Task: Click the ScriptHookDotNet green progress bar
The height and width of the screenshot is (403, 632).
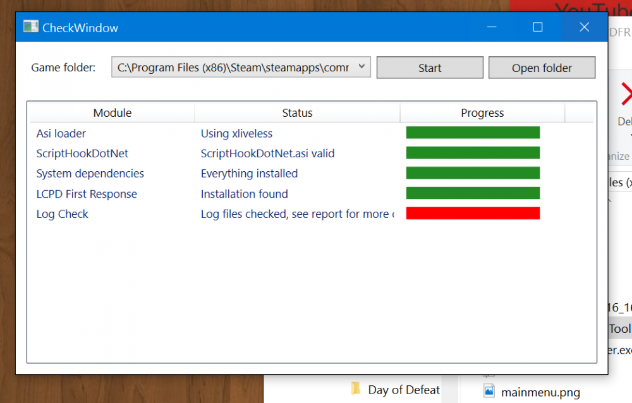Action: pos(473,153)
